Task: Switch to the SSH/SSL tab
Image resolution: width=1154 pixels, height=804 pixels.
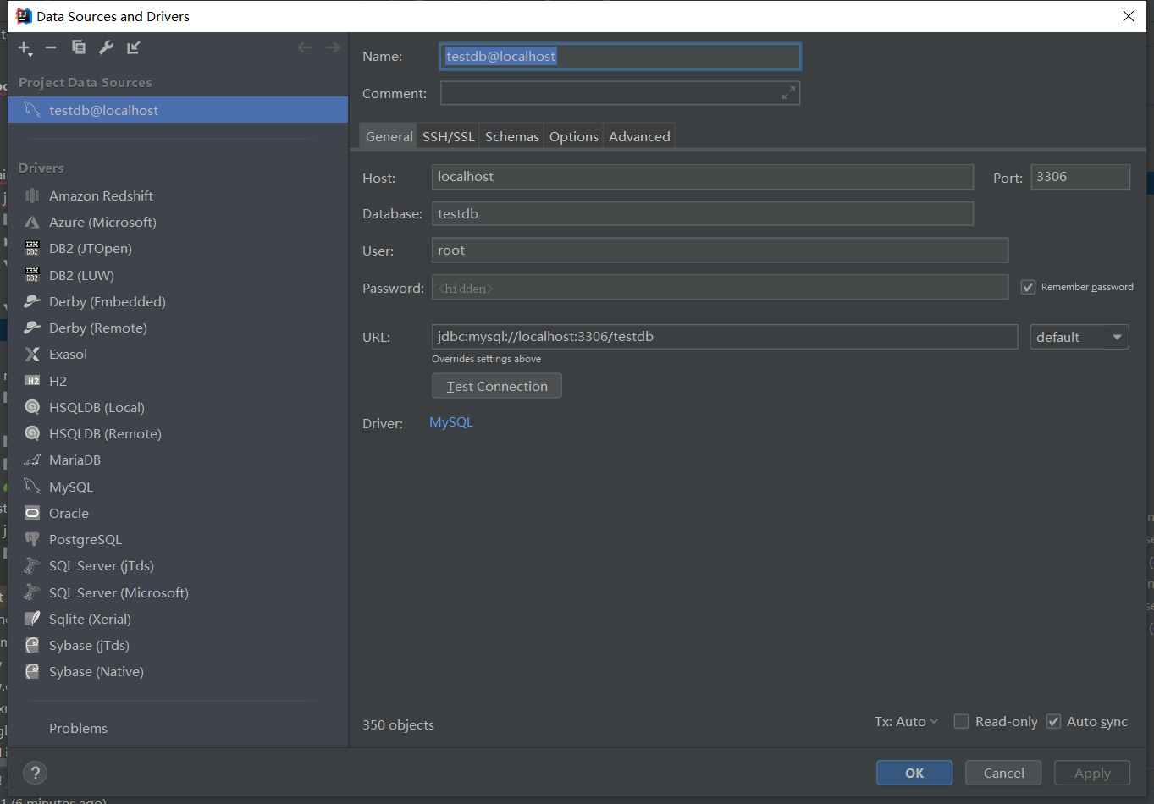Action: (449, 136)
